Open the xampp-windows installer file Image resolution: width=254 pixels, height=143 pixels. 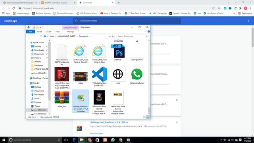(81, 101)
